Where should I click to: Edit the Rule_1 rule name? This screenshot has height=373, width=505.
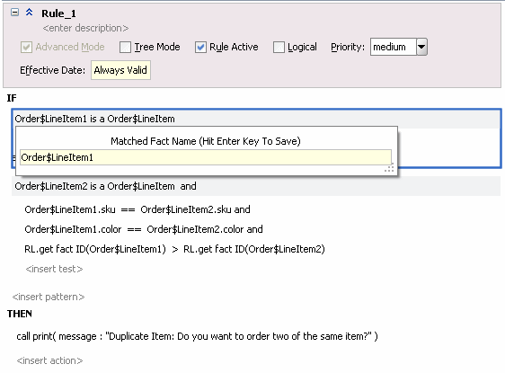click(x=58, y=13)
